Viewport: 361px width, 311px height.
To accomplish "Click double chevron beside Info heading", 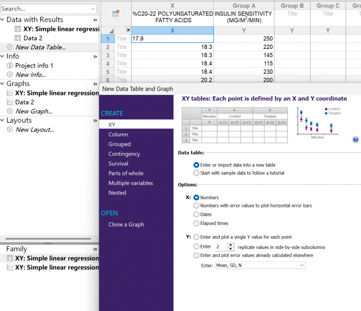I will 95,57.
